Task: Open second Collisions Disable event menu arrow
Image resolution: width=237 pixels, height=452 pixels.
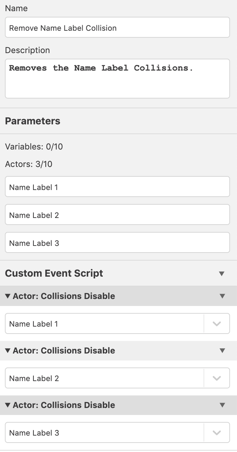Action: click(x=222, y=351)
